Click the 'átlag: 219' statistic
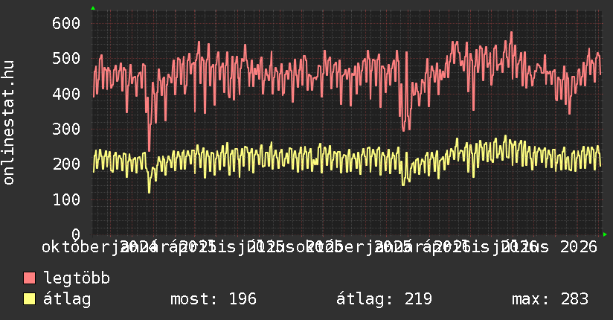The height and width of the screenshot is (320, 613). [x=385, y=299]
